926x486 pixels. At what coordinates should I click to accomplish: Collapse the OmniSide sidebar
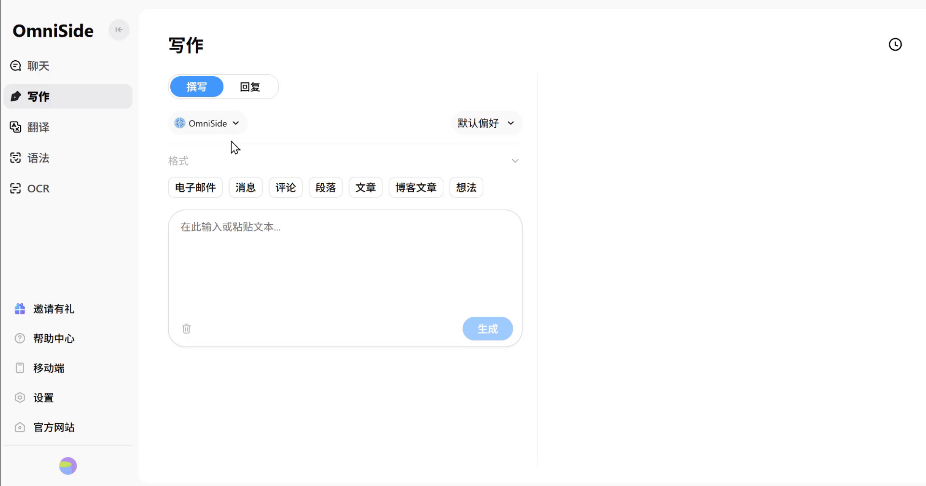119,30
